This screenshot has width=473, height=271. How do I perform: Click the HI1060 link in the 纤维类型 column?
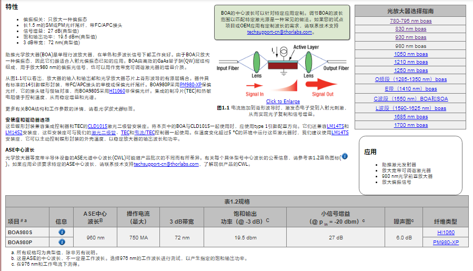point(446,232)
